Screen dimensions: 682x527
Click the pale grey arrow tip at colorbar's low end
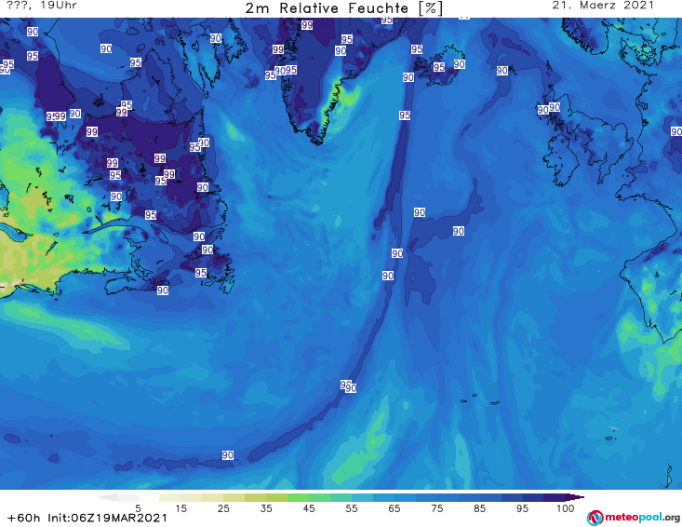(x=107, y=497)
